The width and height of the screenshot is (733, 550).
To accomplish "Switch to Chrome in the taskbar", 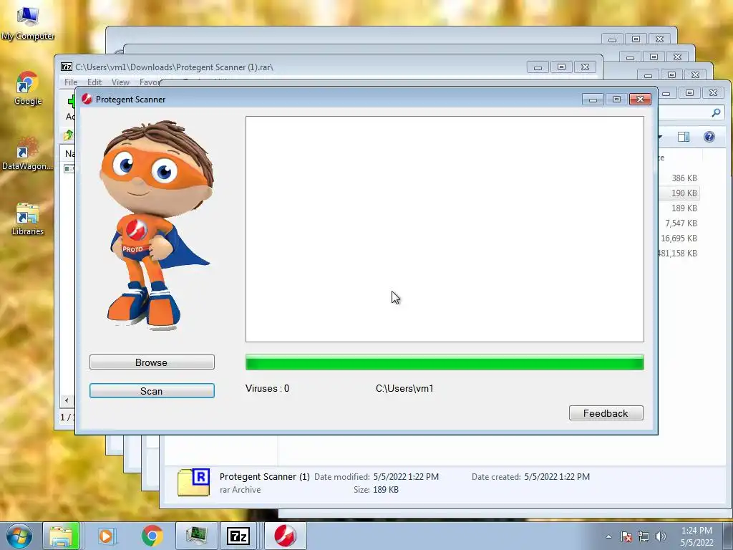I will pos(152,536).
